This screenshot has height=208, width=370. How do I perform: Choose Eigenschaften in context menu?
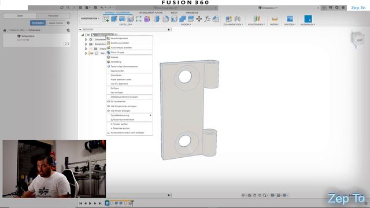pos(129,70)
